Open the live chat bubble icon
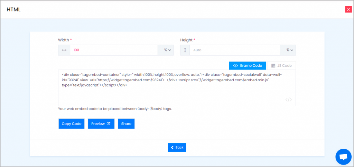Viewport: 354px width, 167px height. point(343,157)
